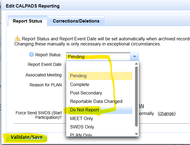The width and height of the screenshot is (190, 145).
Task: Pick Do Not Report from list
Action: coord(100,110)
